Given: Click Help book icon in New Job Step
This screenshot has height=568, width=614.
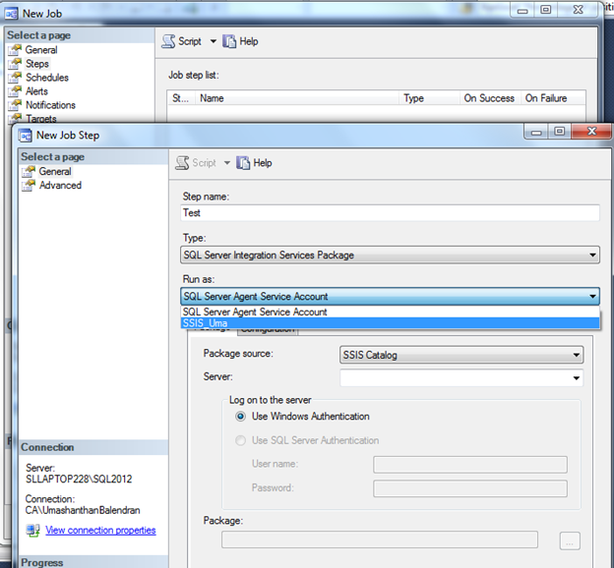Looking at the screenshot, I should (243, 163).
